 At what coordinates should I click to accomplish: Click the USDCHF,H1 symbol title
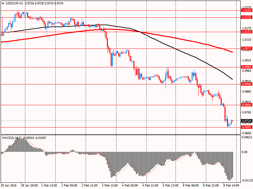coord(14,3)
